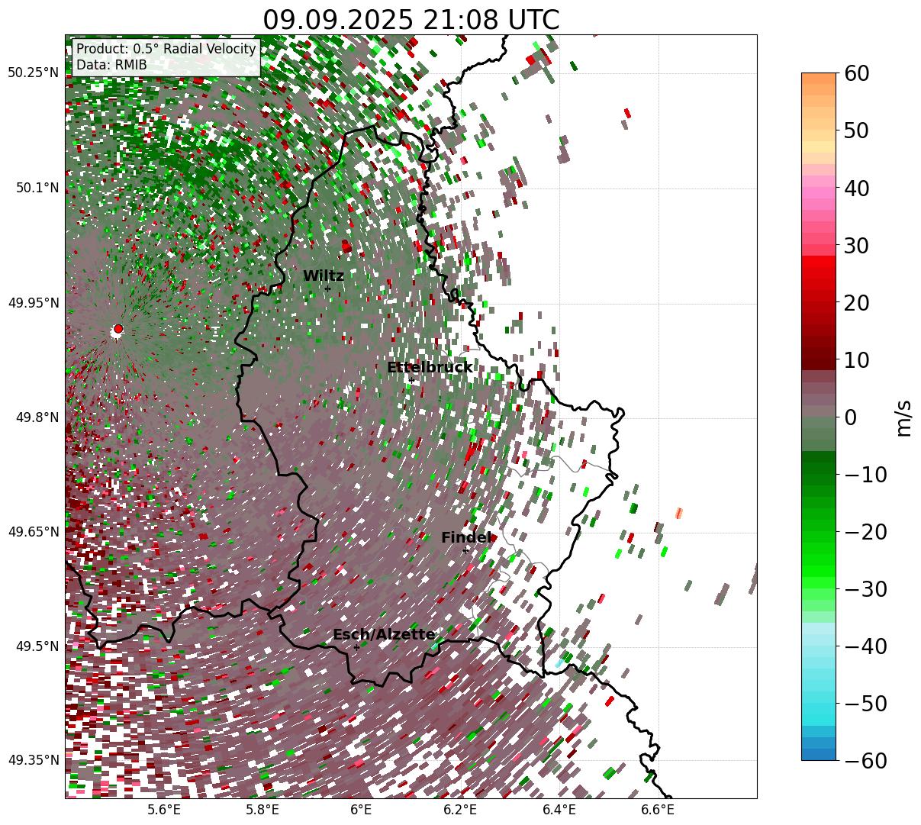Click the 50.25°N latitude label
This screenshot has width=921, height=825.
34,73
